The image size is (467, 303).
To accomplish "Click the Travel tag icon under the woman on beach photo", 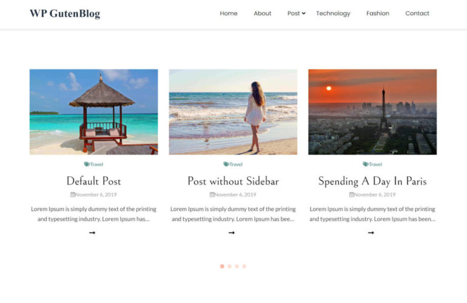I will 226,164.
